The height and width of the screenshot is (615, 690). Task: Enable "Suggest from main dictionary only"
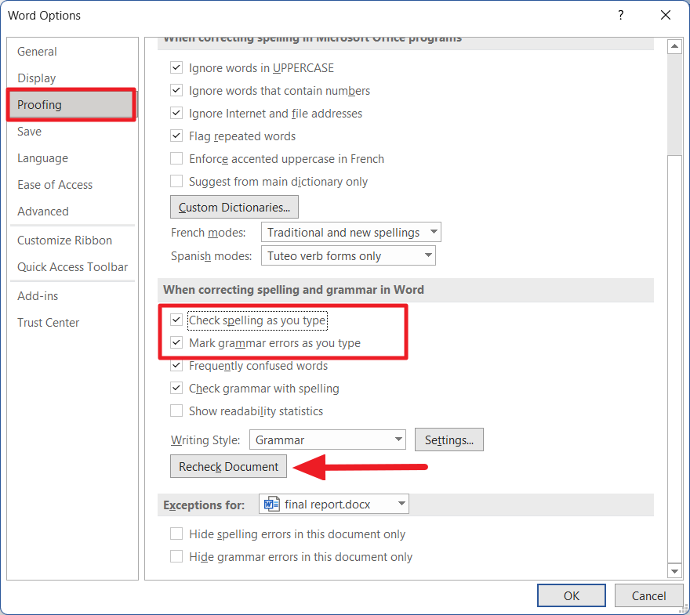click(176, 181)
